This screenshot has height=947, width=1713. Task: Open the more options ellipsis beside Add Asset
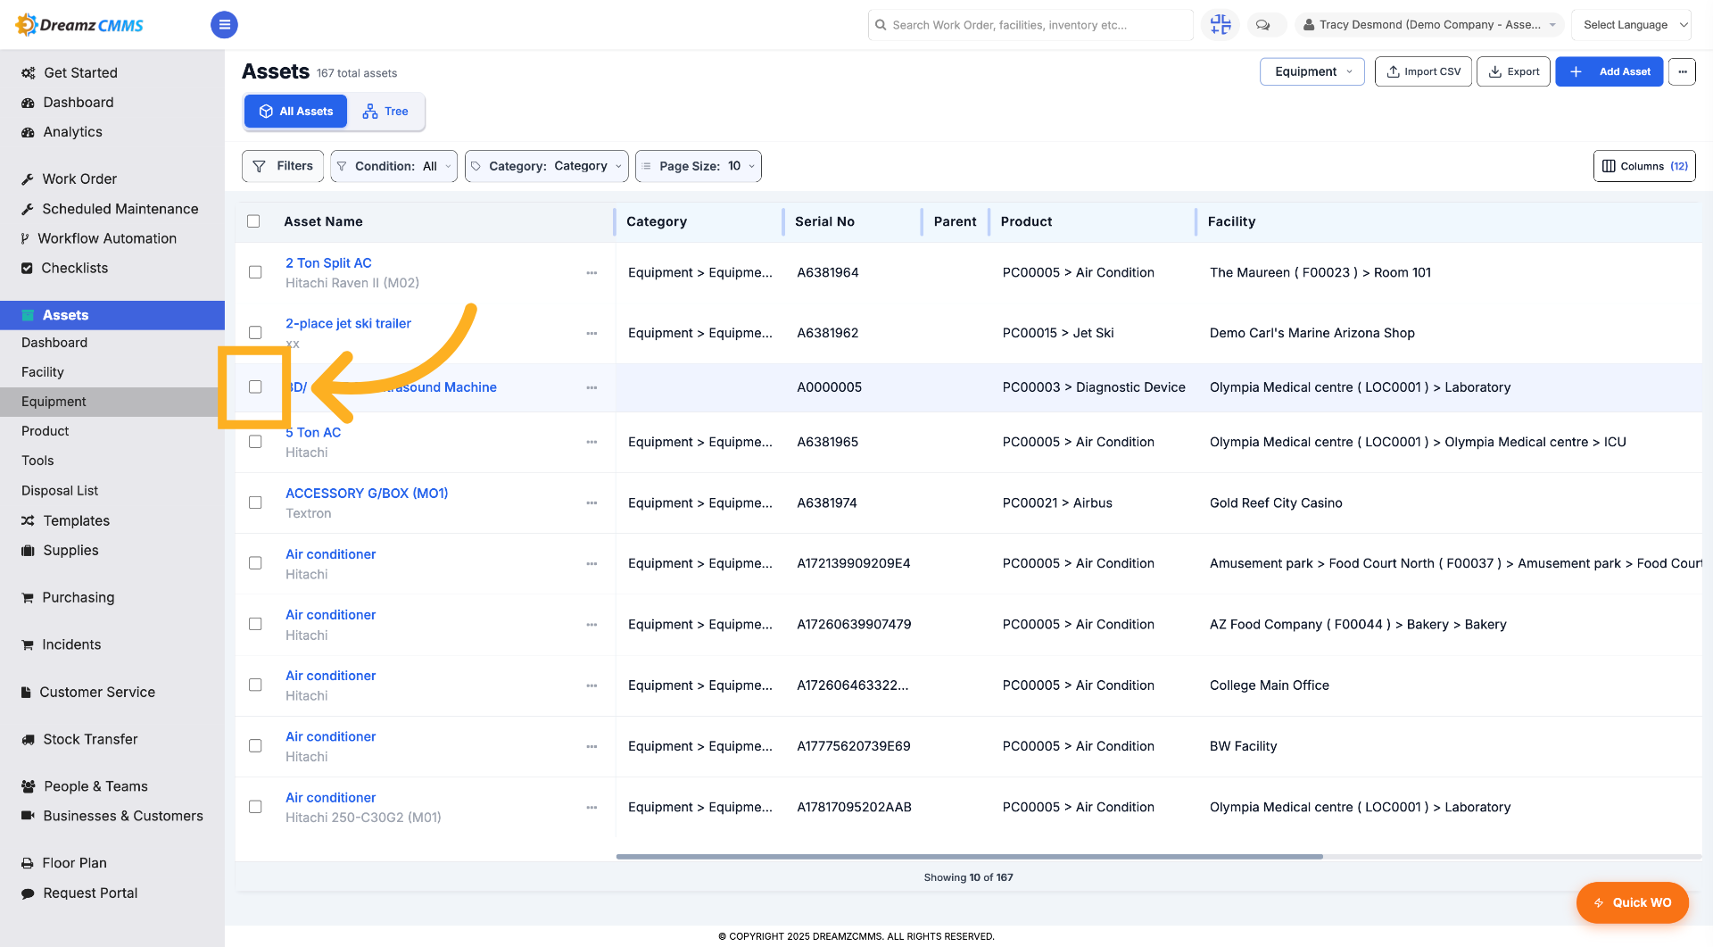tap(1682, 71)
